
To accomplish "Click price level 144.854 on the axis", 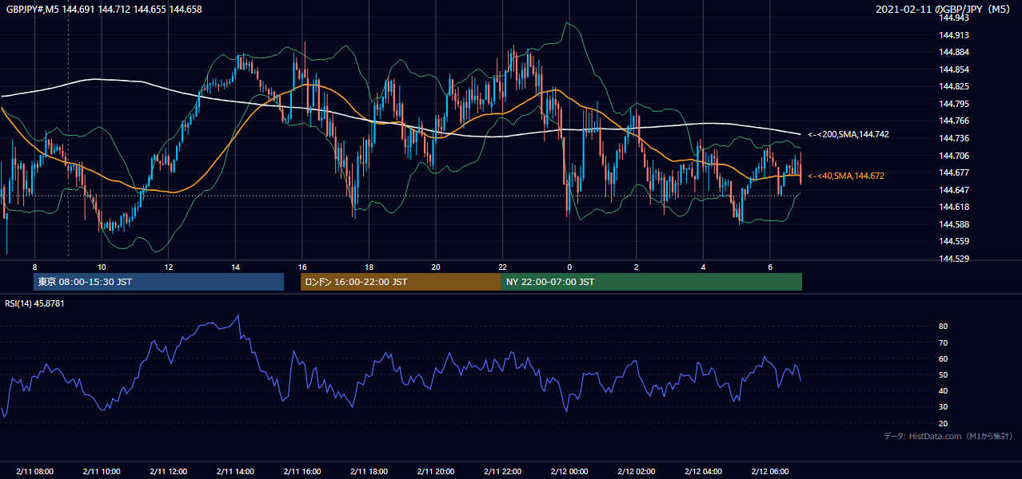I will pyautogui.click(x=955, y=69).
